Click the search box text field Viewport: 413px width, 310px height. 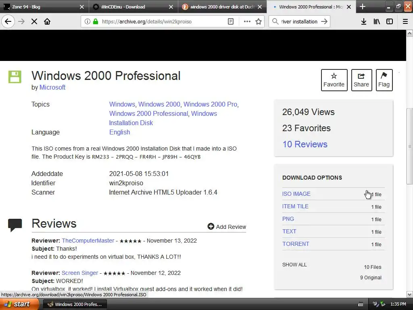coord(299,21)
